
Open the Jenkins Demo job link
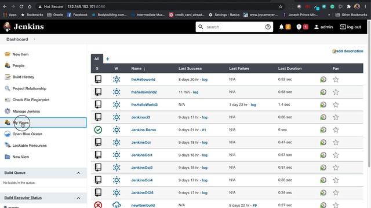click(143, 129)
